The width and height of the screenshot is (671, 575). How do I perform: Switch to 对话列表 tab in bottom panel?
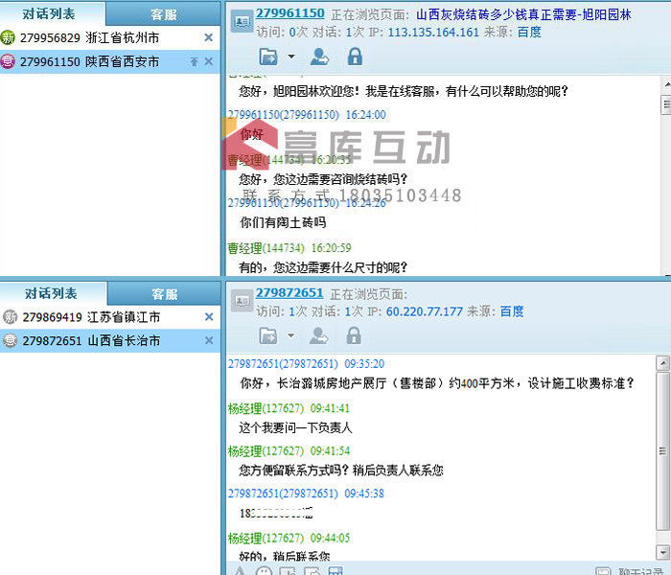pos(51,293)
